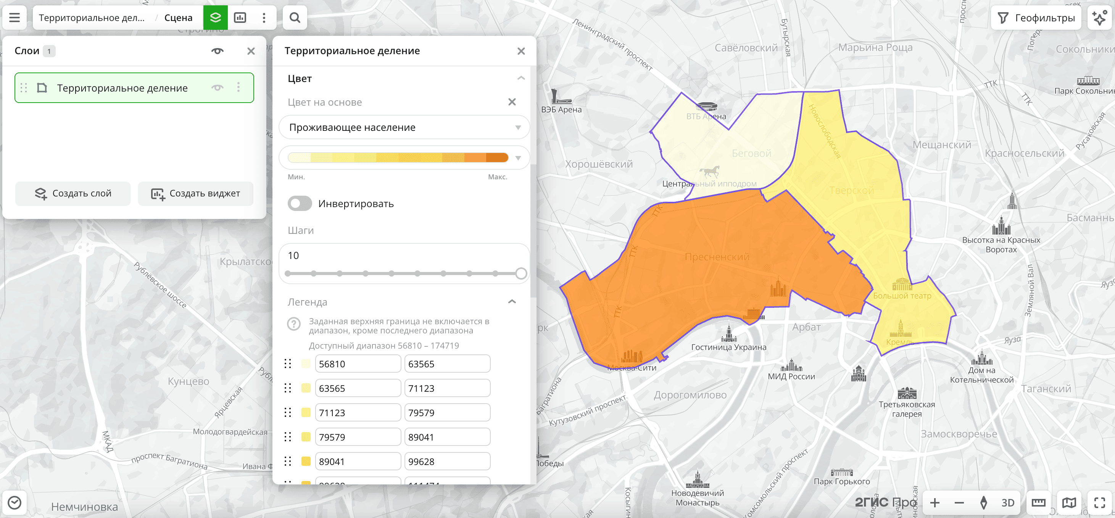Toggle visibility of all layers in the Слои header

pos(217,51)
